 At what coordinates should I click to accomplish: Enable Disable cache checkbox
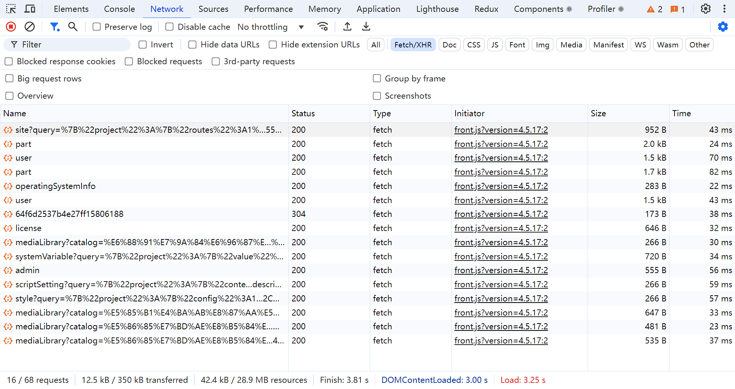click(x=170, y=27)
